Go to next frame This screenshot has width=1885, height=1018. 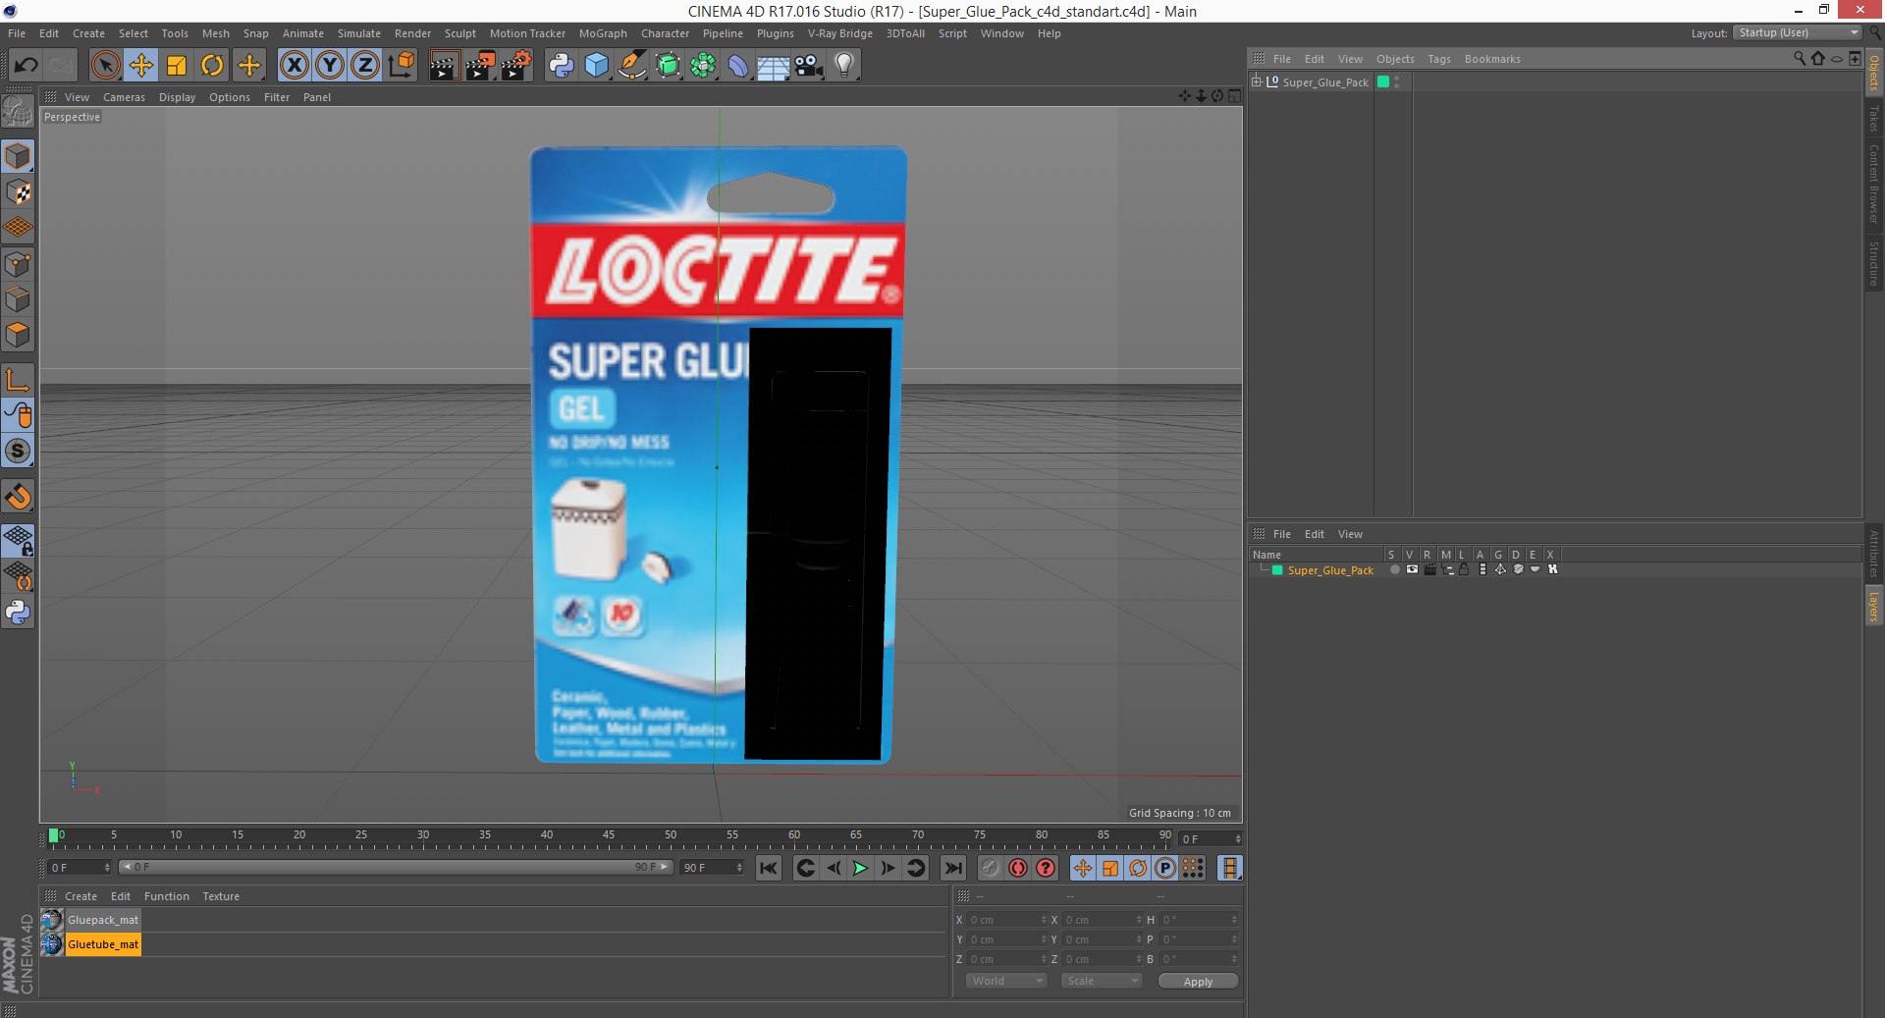888,868
